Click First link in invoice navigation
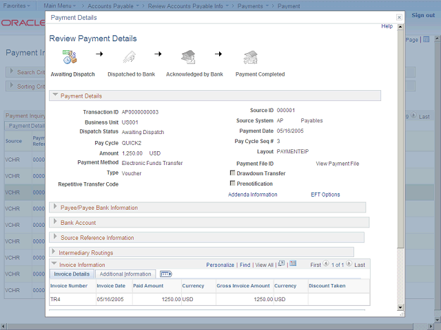This screenshot has height=330, width=441. pos(316,265)
